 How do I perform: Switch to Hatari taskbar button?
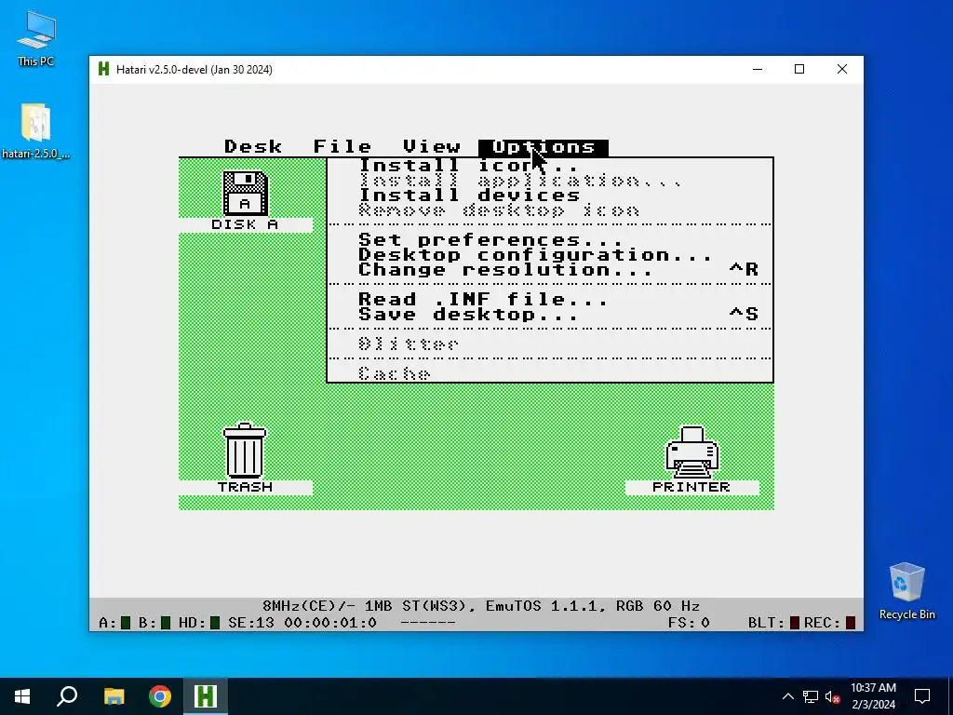pos(206,696)
